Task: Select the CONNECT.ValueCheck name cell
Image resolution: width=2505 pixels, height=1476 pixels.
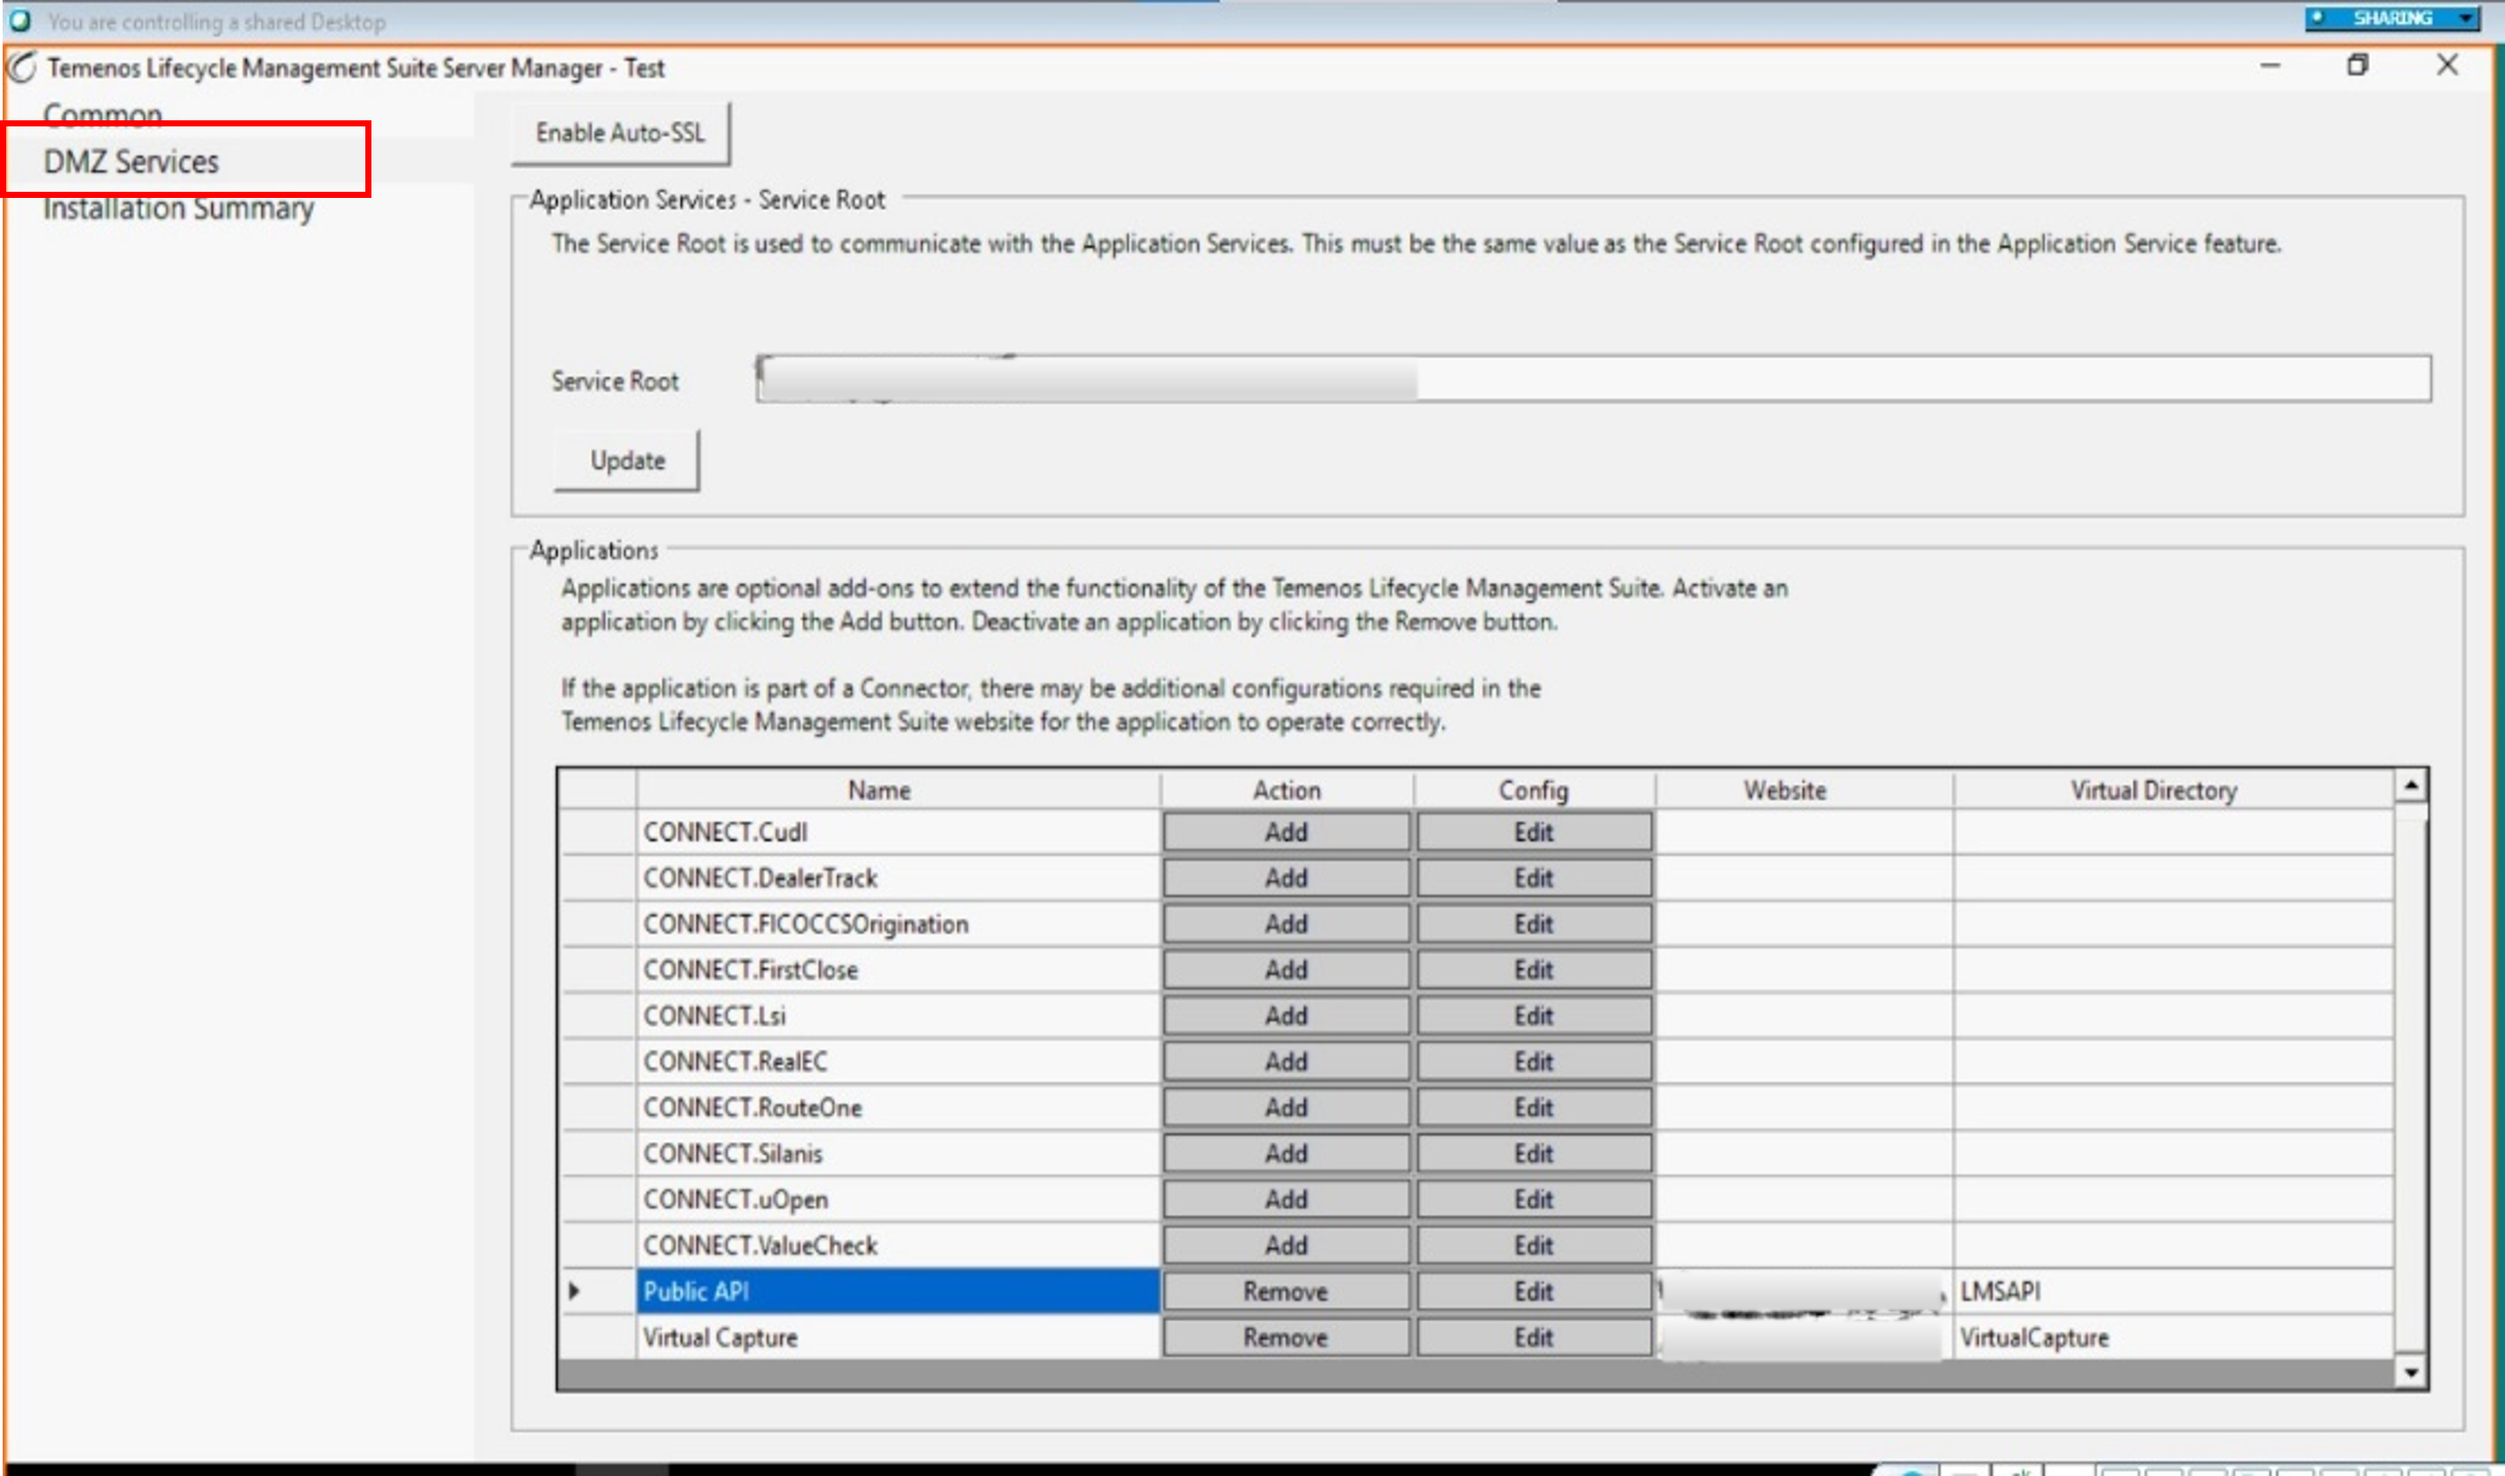Action: point(898,1245)
